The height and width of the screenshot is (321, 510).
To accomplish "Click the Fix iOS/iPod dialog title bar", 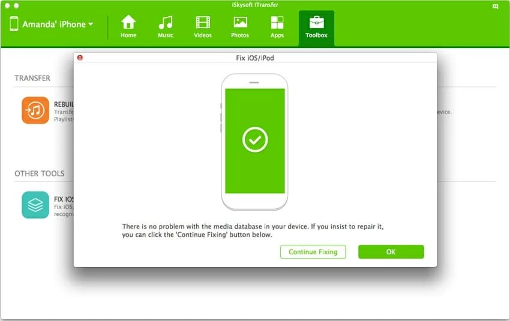I will (x=255, y=58).
